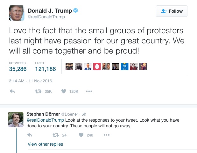Open more options on main tweet
The height and width of the screenshot is (153, 197).
tap(89, 91)
